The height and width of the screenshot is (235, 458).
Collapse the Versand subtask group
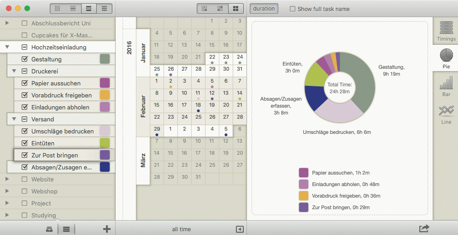14,119
